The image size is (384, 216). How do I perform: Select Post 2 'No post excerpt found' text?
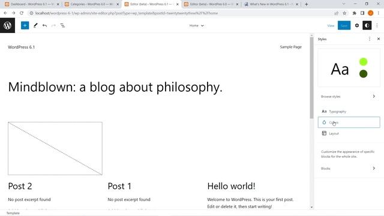point(29,199)
